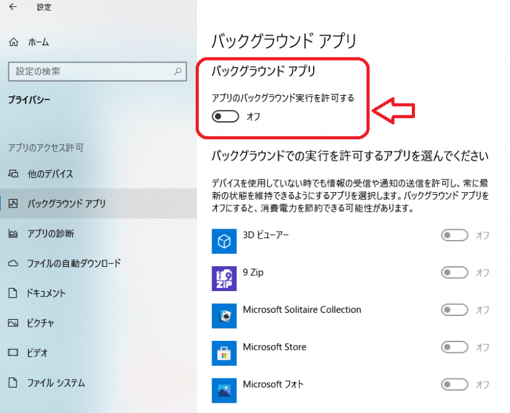Enable アプリのバックグラウンド実行を許可する toggle

[226, 116]
